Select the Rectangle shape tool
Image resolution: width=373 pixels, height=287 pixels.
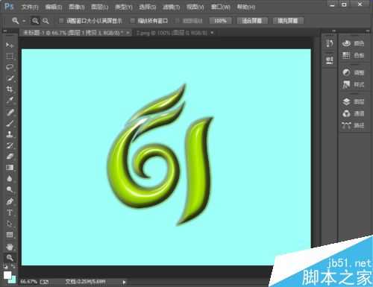tap(10, 235)
